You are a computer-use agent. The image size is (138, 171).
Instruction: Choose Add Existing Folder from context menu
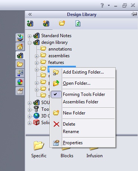83,72
